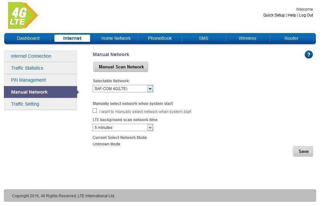
Task: Click 'LTE background scan network time' label
Action: pyautogui.click(x=125, y=120)
